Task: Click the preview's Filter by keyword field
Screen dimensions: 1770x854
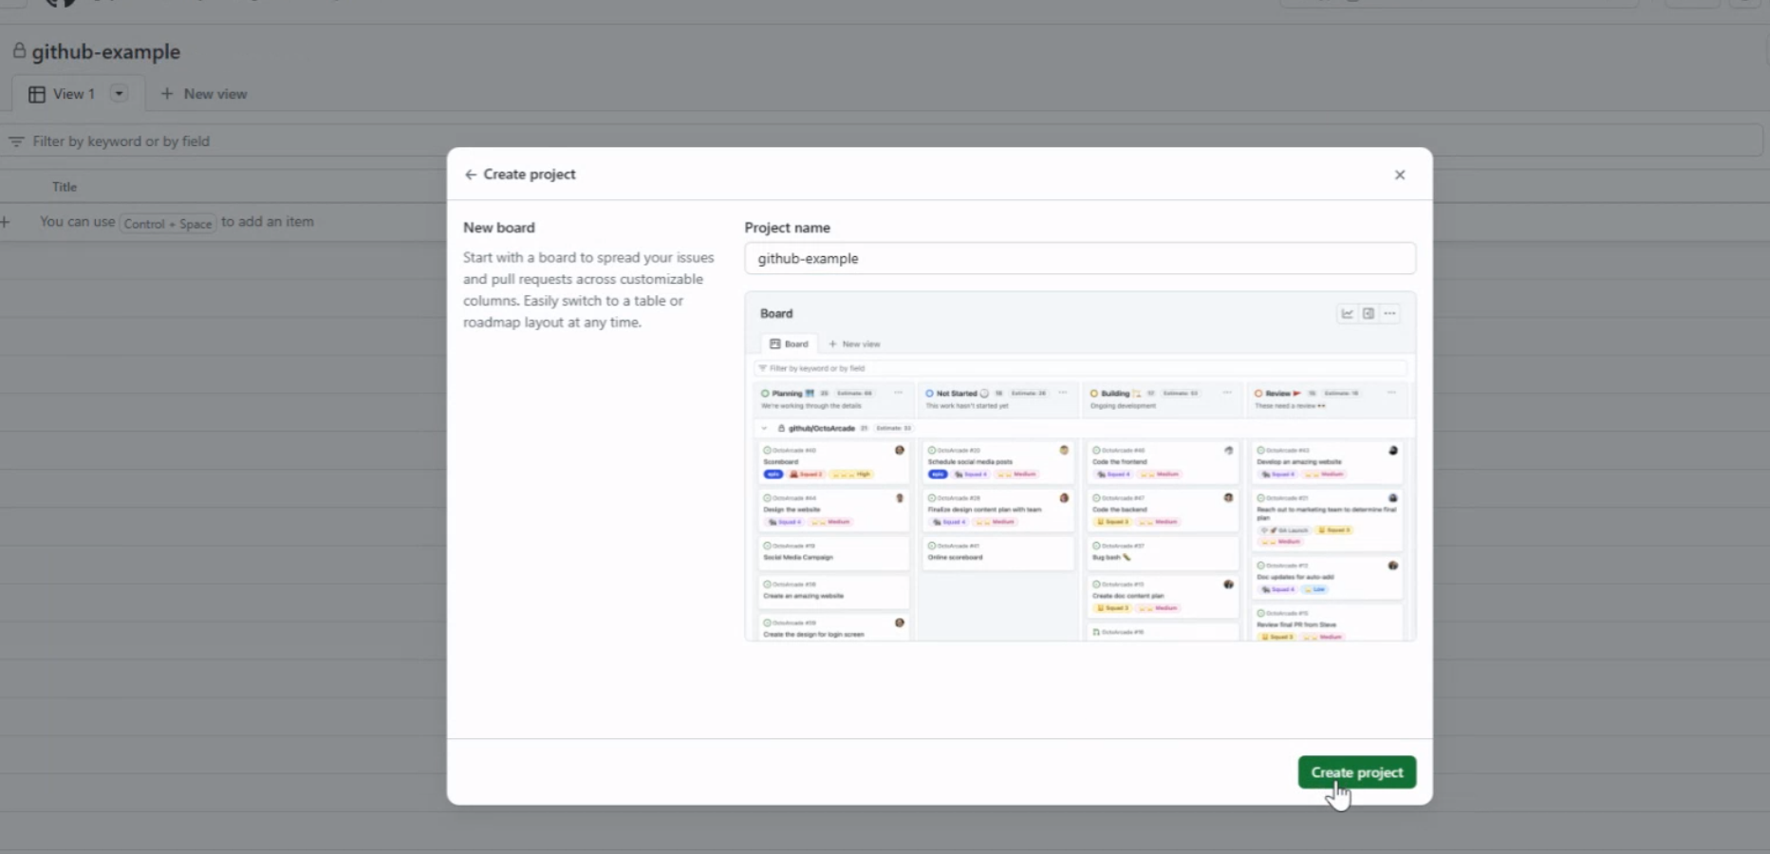Action: click(1079, 368)
